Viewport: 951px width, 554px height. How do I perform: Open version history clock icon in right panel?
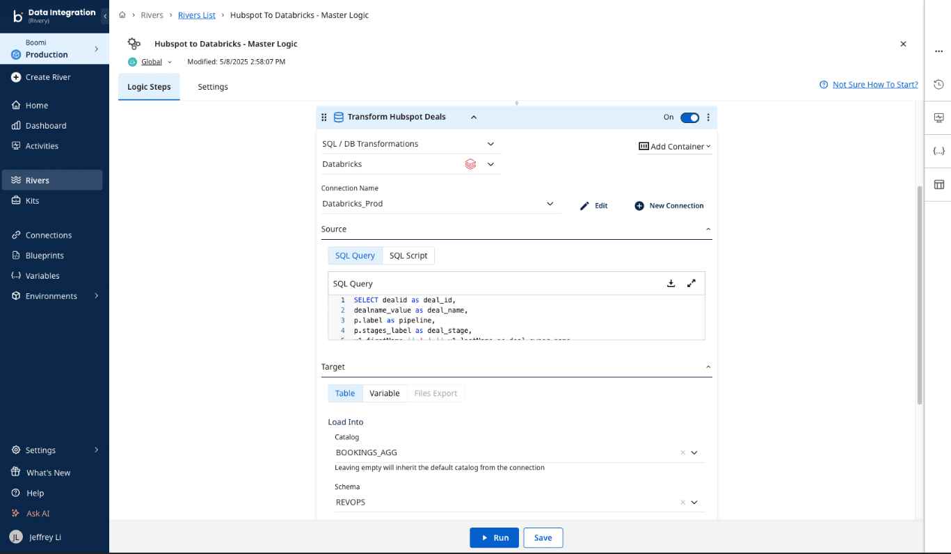938,84
